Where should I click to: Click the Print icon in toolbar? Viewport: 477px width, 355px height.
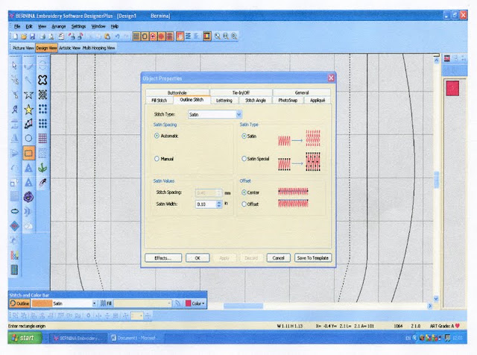(x=42, y=37)
